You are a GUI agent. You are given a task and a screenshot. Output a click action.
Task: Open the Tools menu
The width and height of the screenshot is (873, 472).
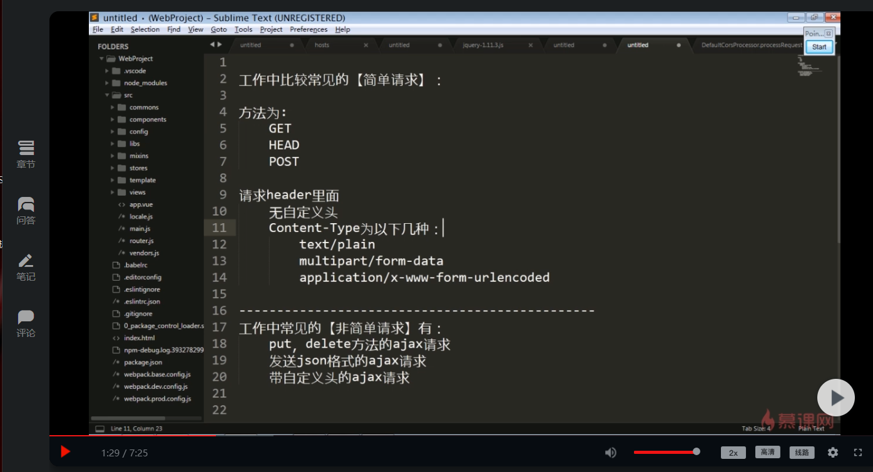click(243, 29)
